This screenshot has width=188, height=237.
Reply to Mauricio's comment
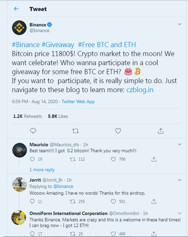pyautogui.click(x=32, y=159)
